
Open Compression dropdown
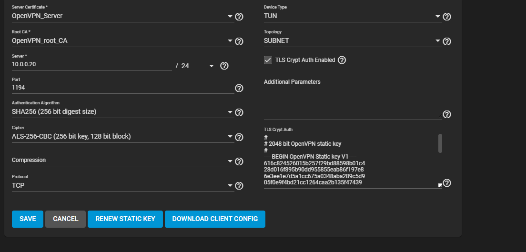(230, 161)
